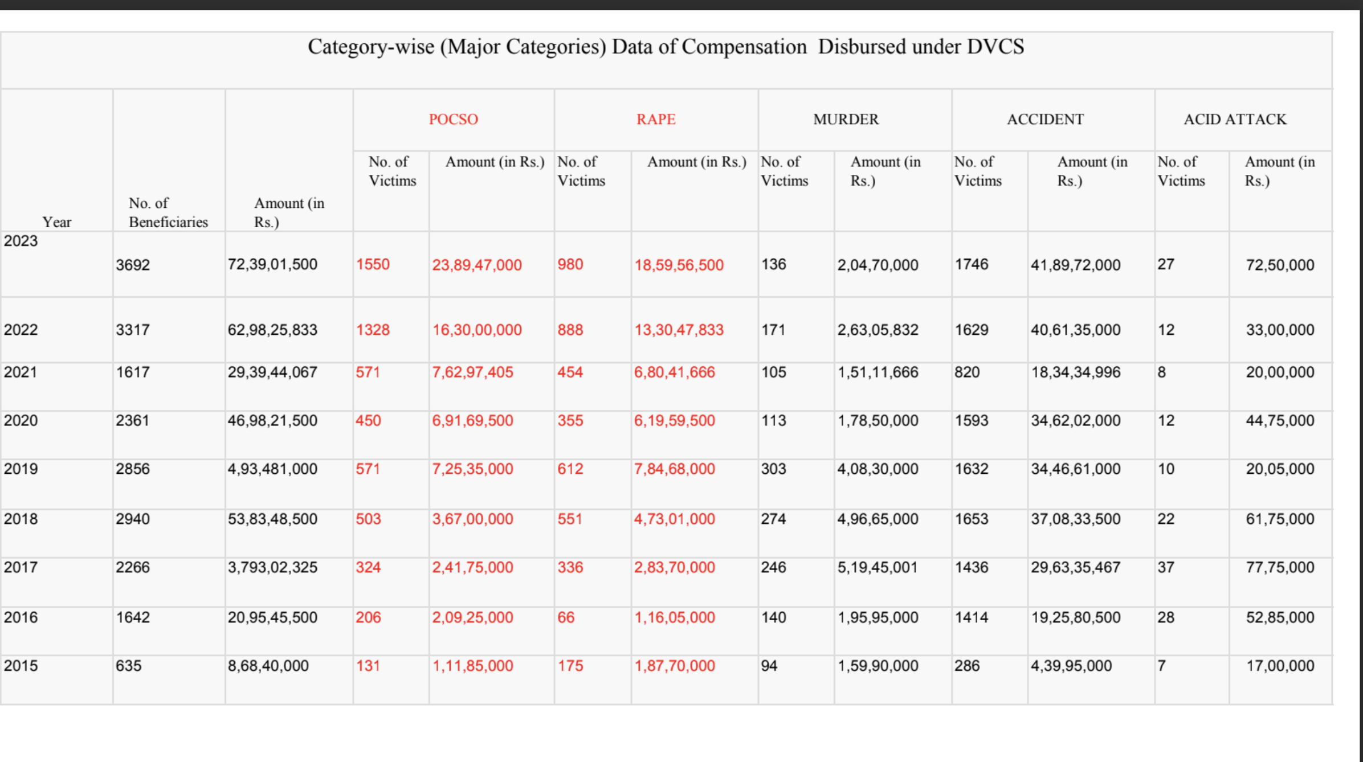1363x762 pixels.
Task: Click the Year column header
Action: click(x=57, y=222)
